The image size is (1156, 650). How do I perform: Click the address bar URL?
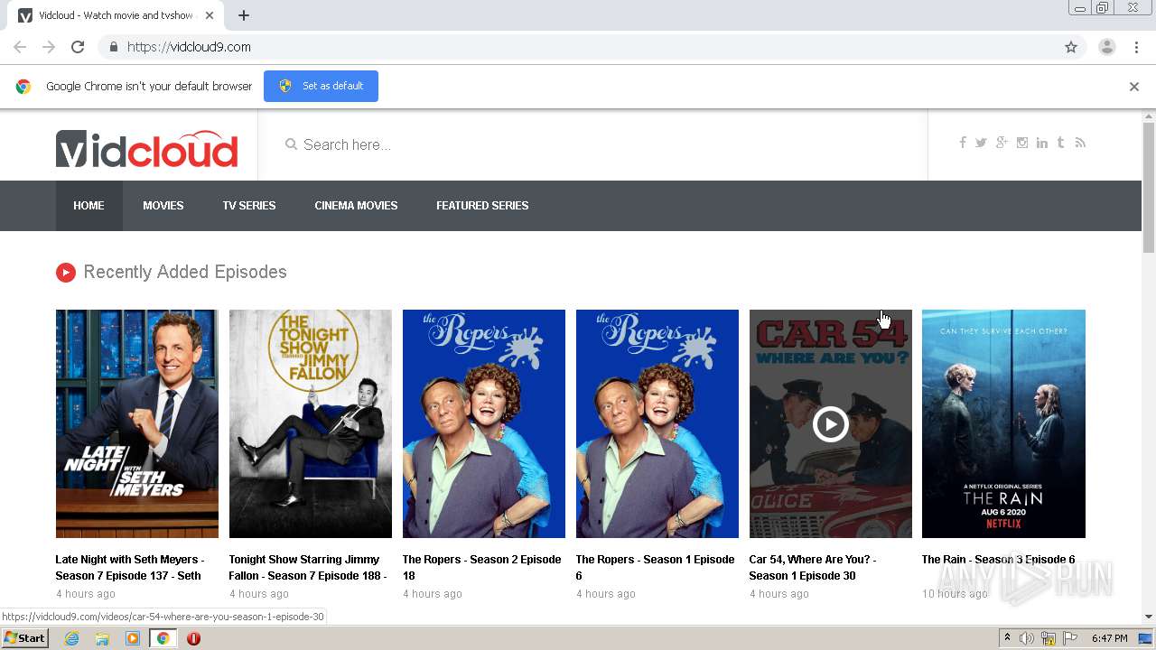pyautogui.click(x=189, y=47)
